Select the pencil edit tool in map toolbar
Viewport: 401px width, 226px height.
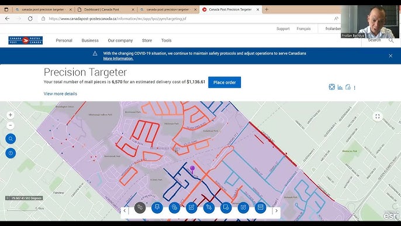pos(191,207)
